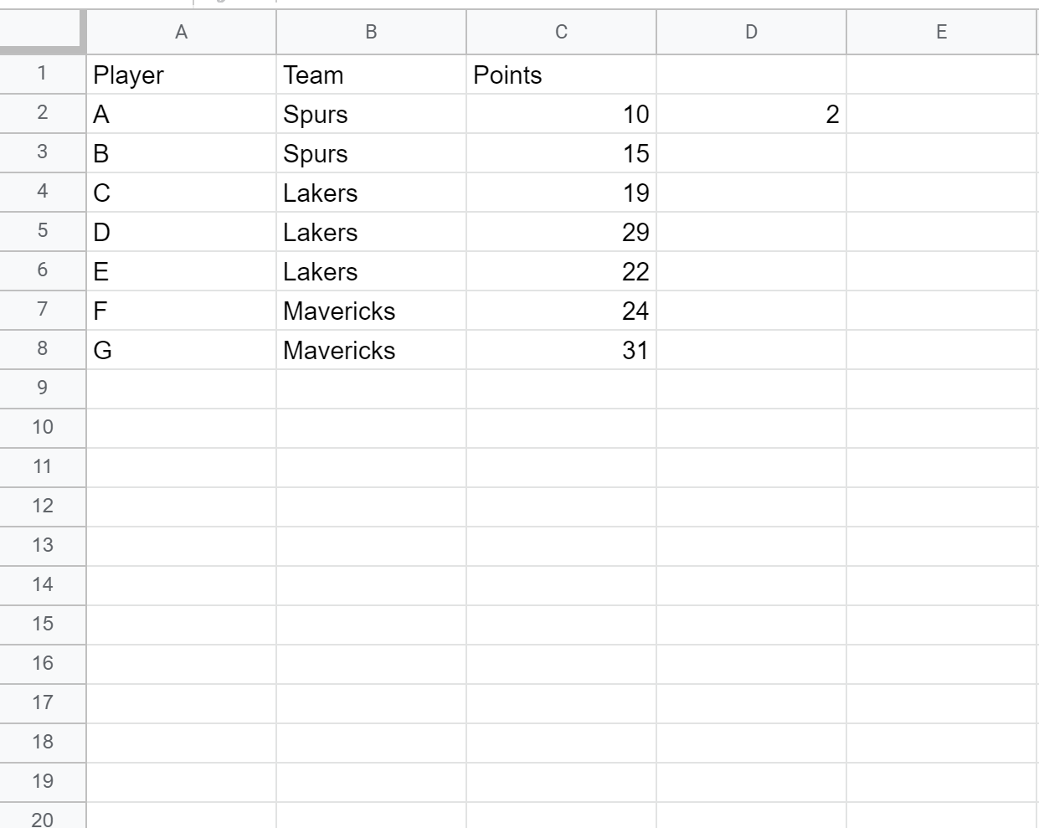Select row 1 header
This screenshot has height=828, width=1039.
point(42,74)
